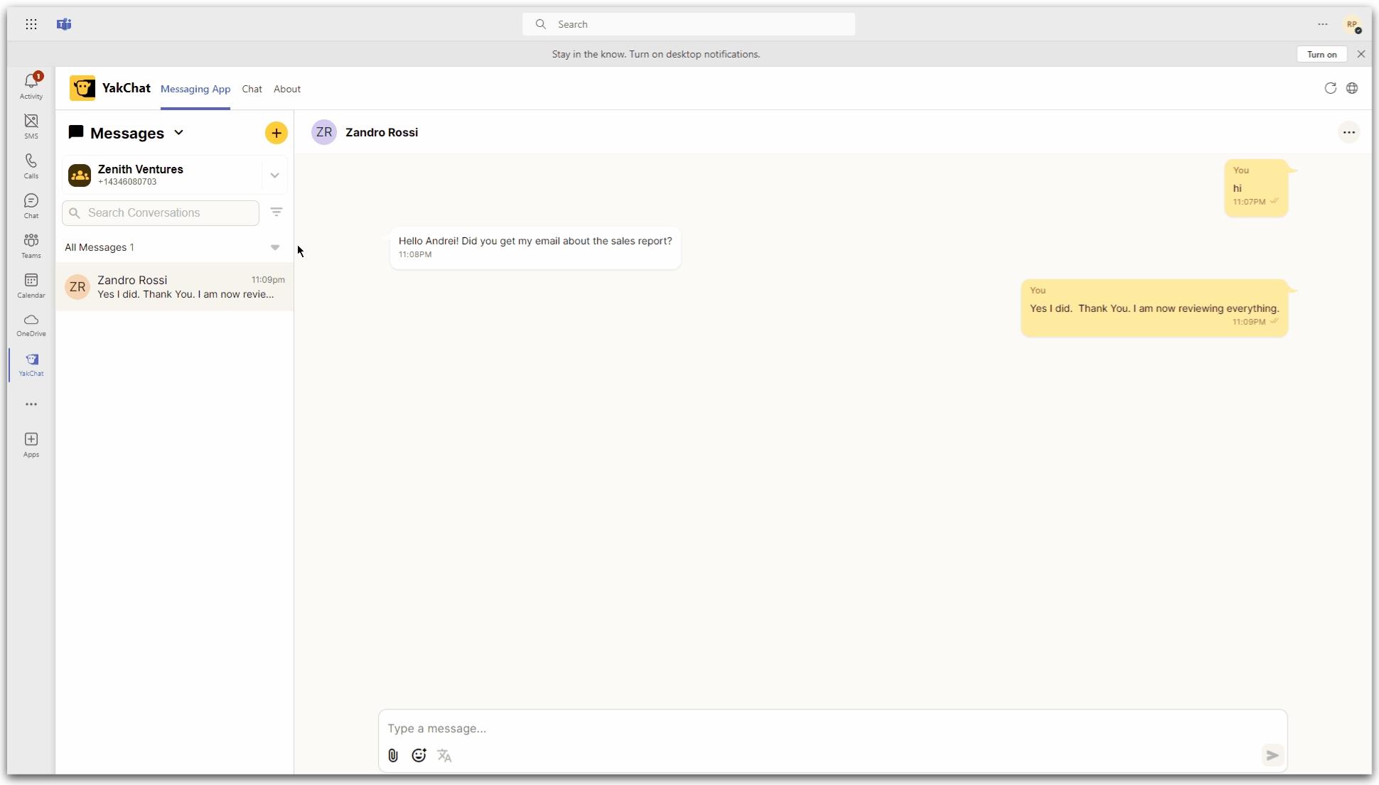
Task: Expand the Messages heading dropdown
Action: [x=179, y=133]
